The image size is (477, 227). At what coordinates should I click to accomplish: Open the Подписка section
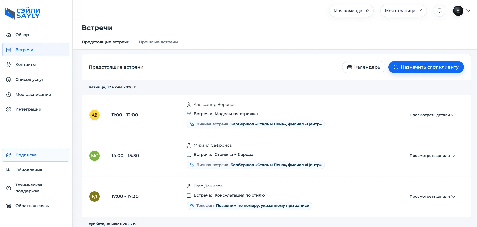[36, 155]
